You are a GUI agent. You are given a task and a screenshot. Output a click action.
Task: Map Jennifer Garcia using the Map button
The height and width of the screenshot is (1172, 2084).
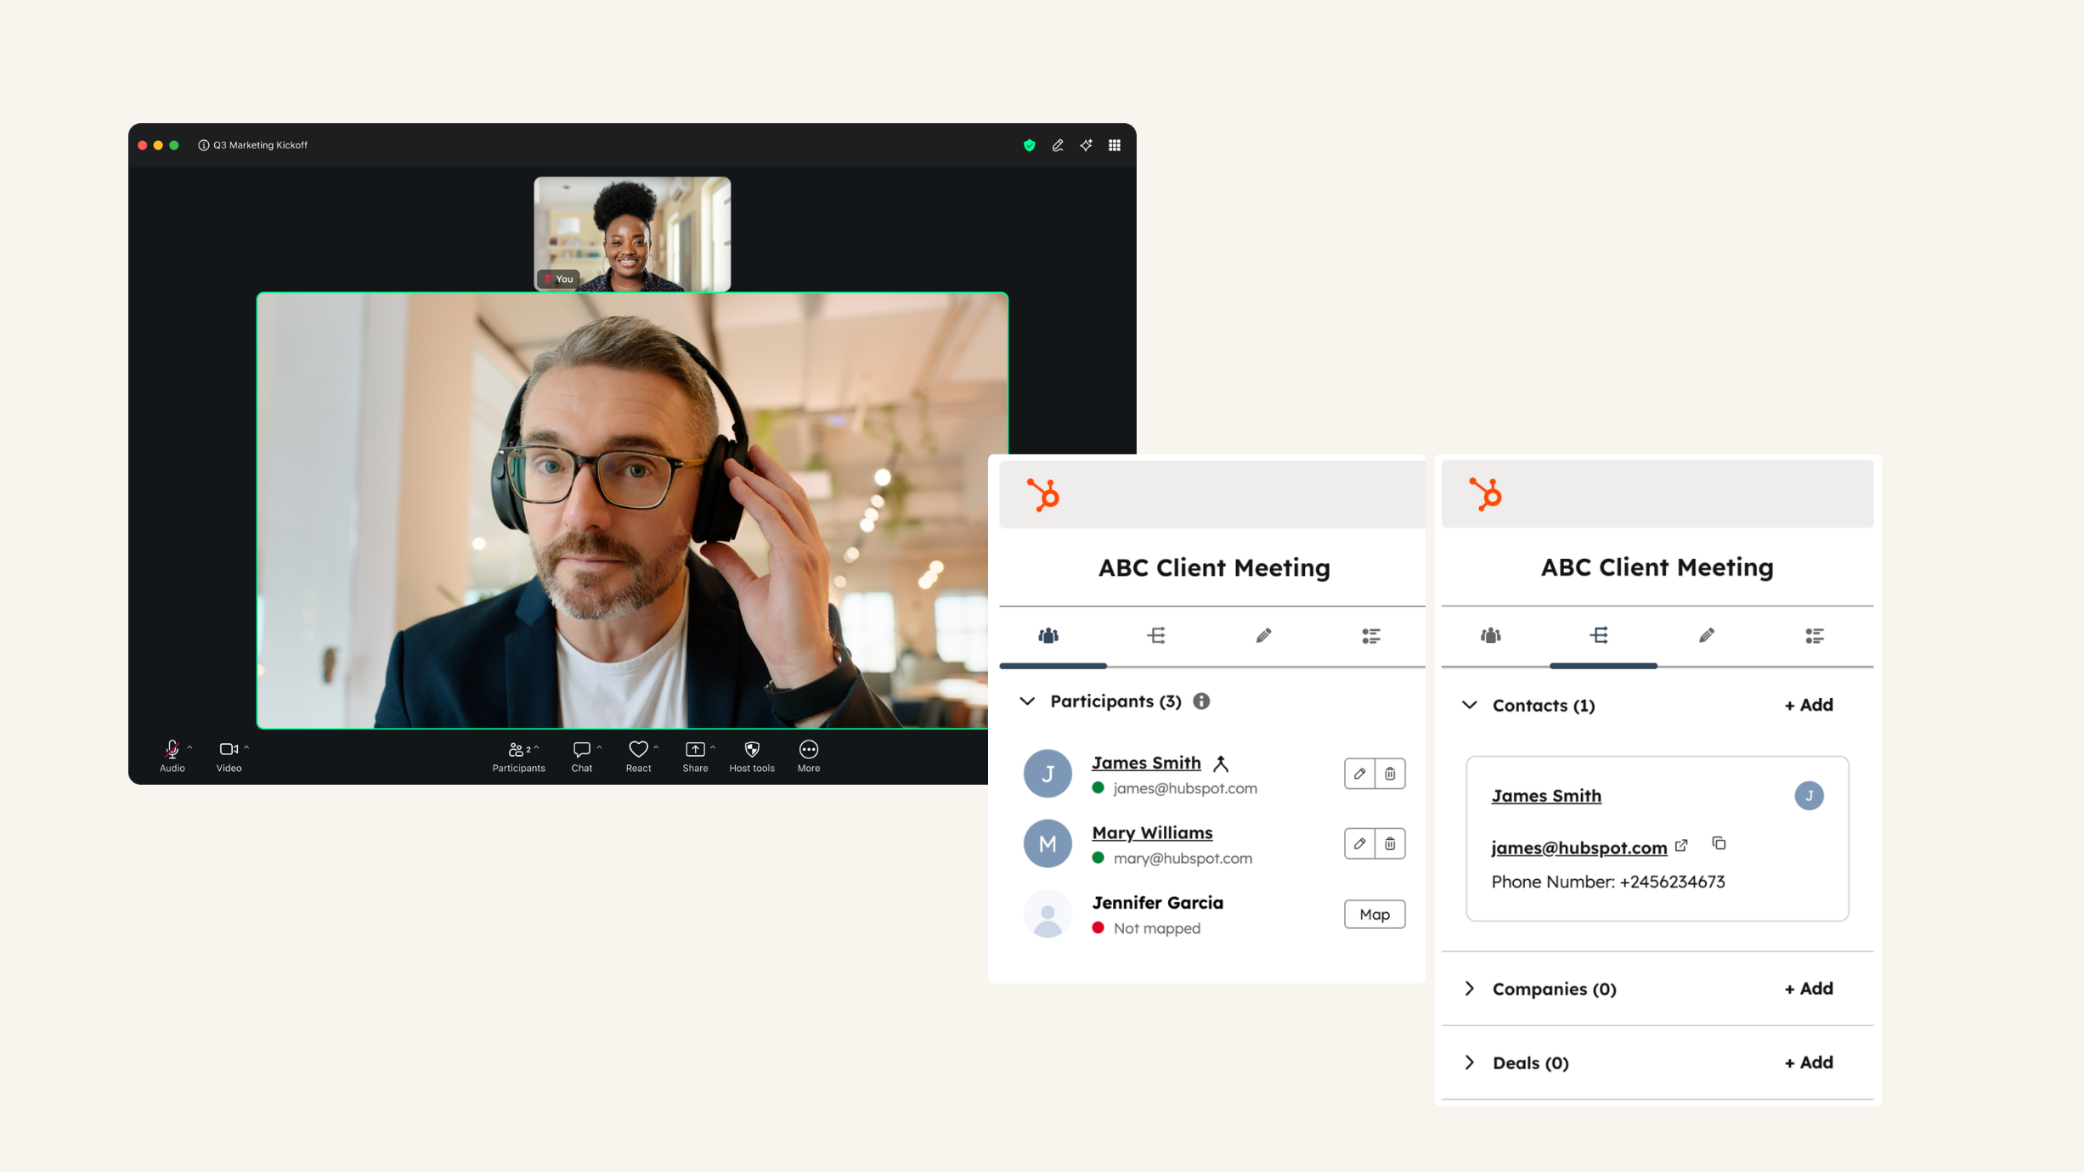(x=1374, y=915)
